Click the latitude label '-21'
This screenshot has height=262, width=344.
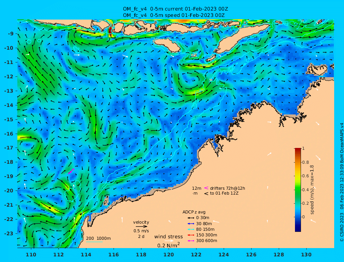click(x=9, y=205)
